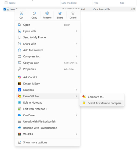Click the Rename label text
Screen dimensions: 140x151
pyautogui.click(x=47, y=18)
